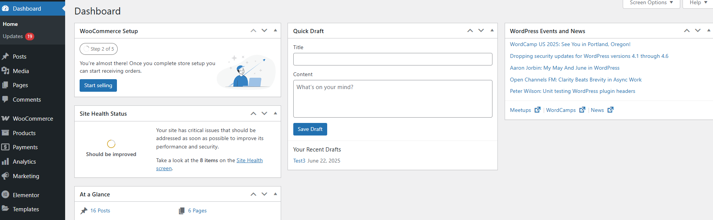The image size is (713, 220).
Task: Click the Elementor circle icon
Action: (5, 194)
